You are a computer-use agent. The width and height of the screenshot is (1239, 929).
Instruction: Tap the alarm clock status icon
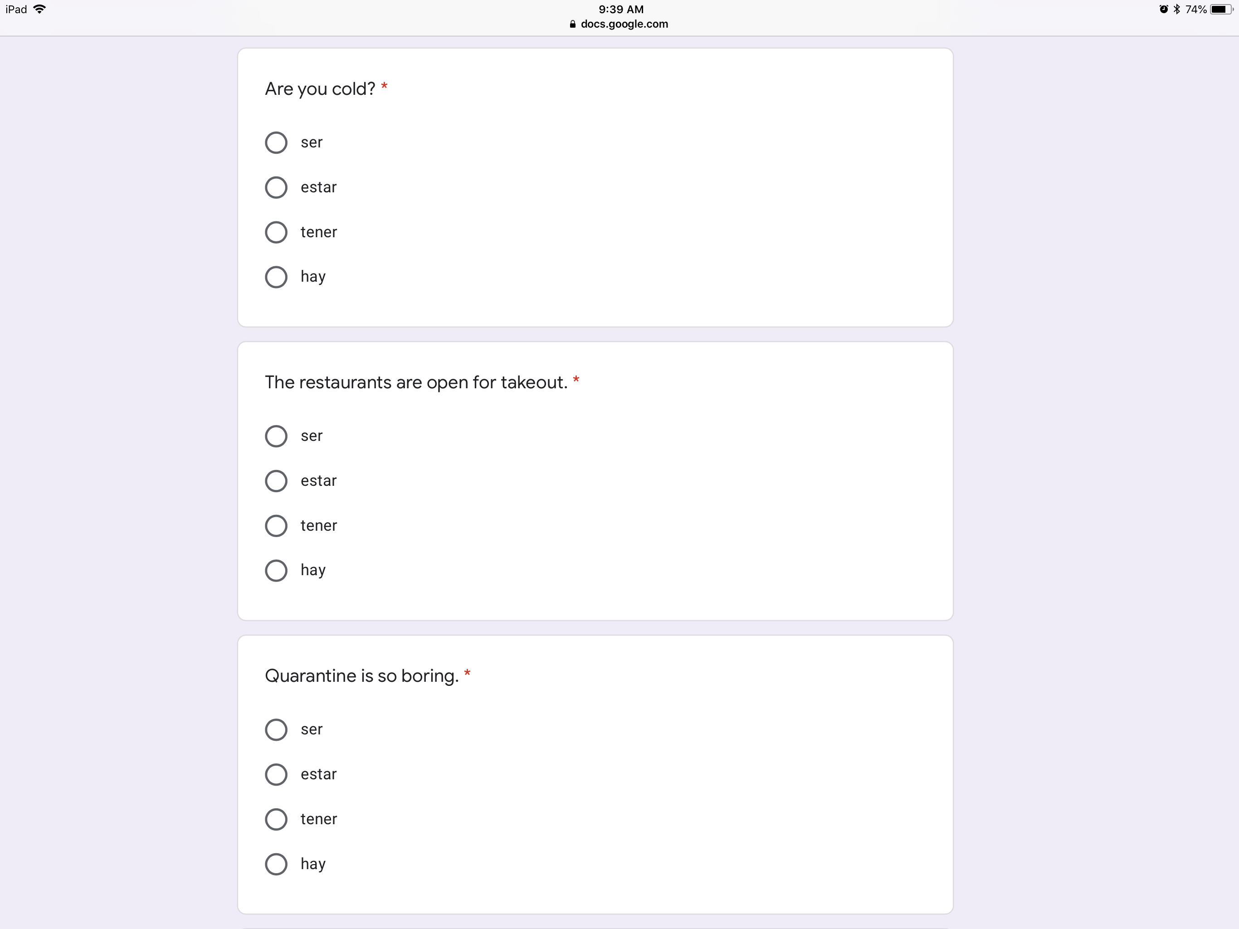1163,9
